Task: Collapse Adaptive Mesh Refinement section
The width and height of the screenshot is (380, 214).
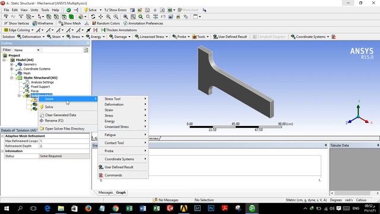Action: [x=2, y=136]
